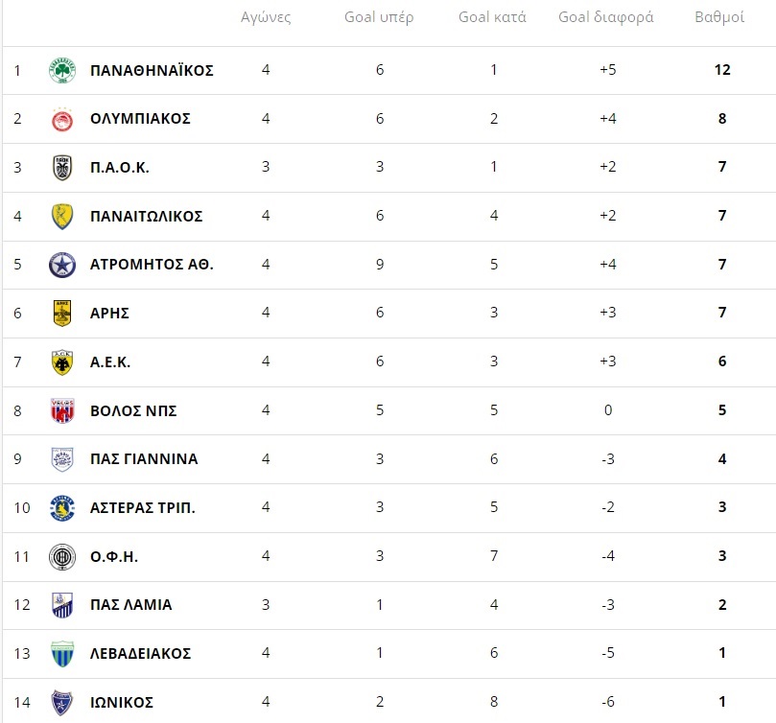
Task: Click the Atromitos blue star logo
Action: tap(62, 265)
